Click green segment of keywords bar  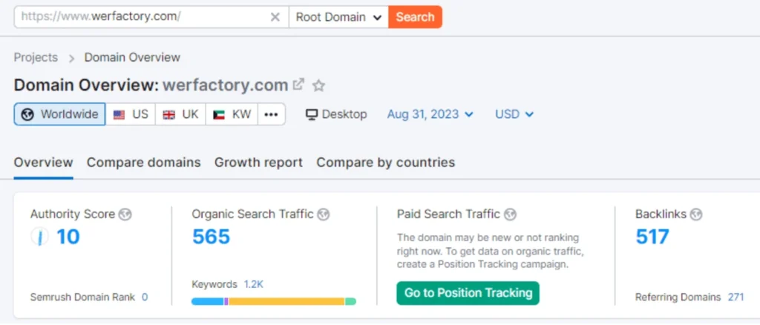[x=350, y=301]
